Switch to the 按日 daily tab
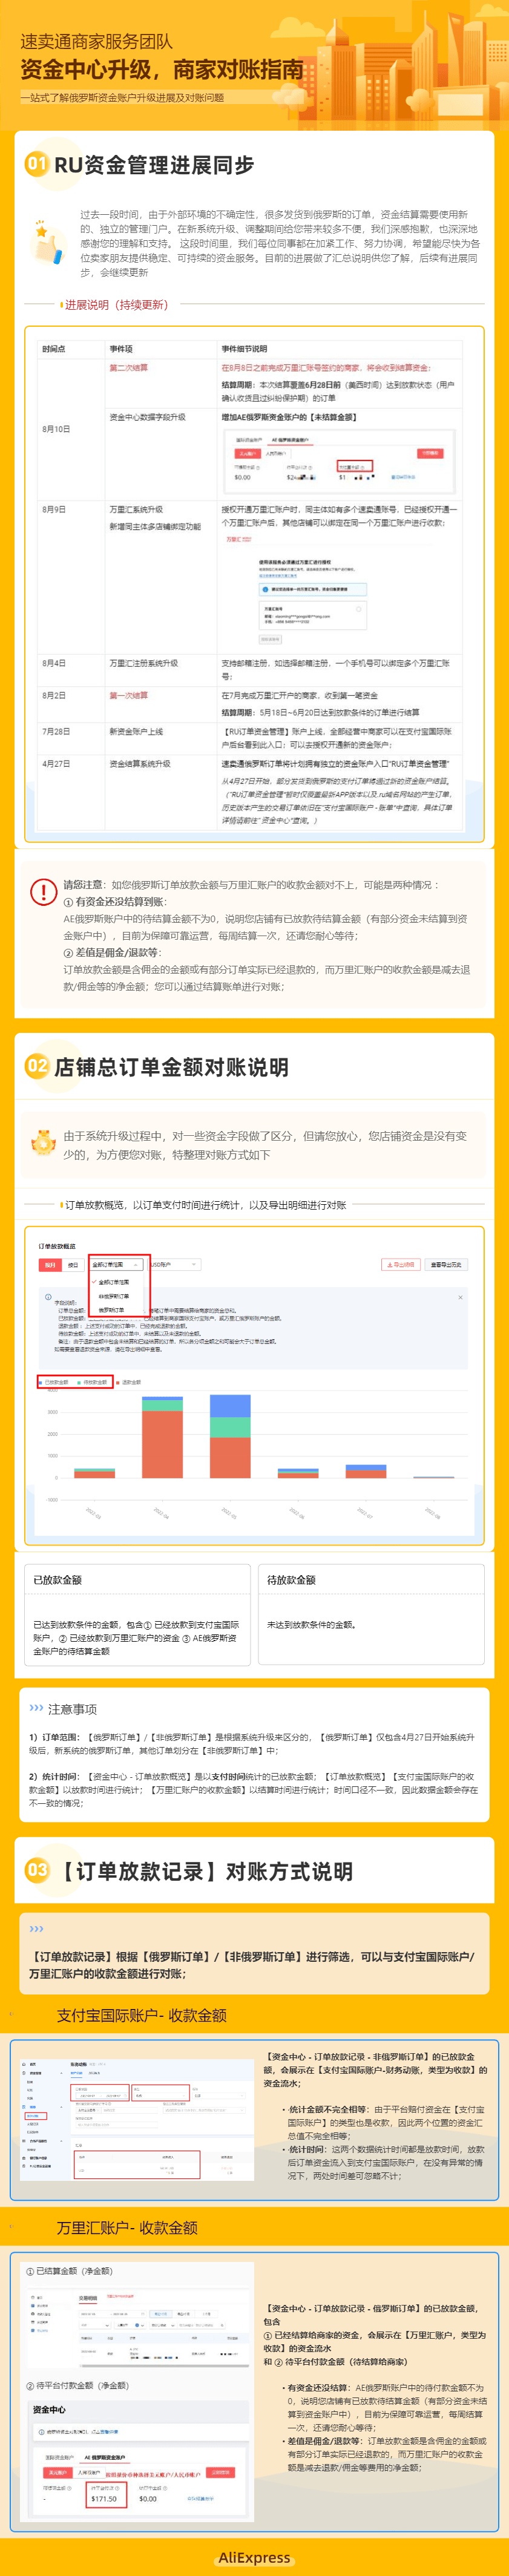 [72, 1265]
